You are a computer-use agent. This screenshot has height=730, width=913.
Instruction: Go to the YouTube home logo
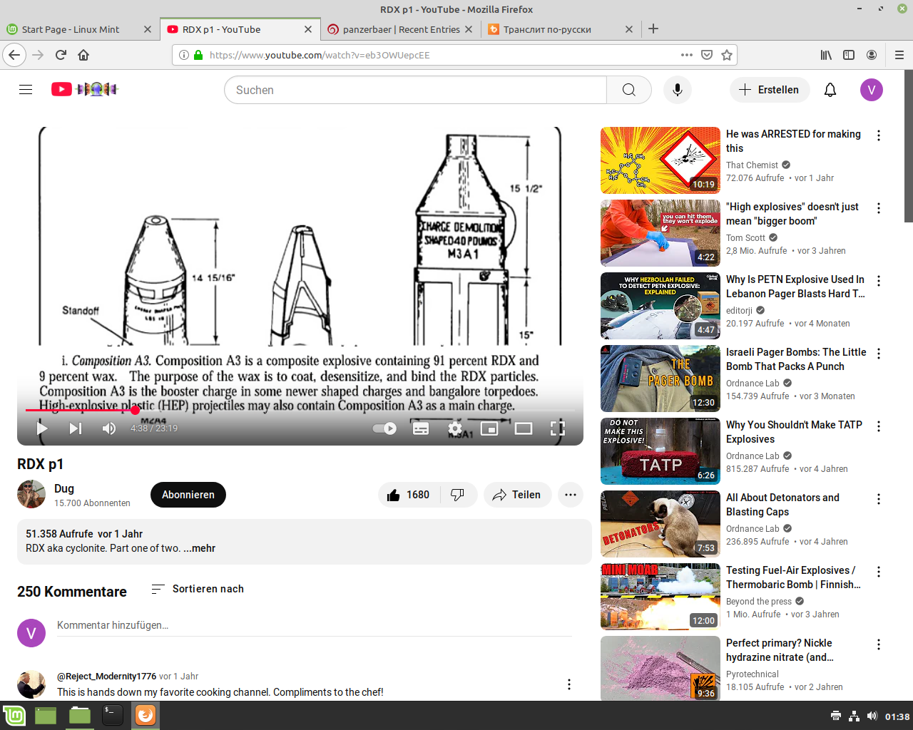pos(84,89)
